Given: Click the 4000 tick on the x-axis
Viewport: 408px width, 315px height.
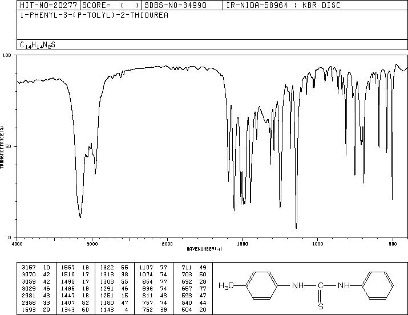Looking at the screenshot, I should point(17,244).
